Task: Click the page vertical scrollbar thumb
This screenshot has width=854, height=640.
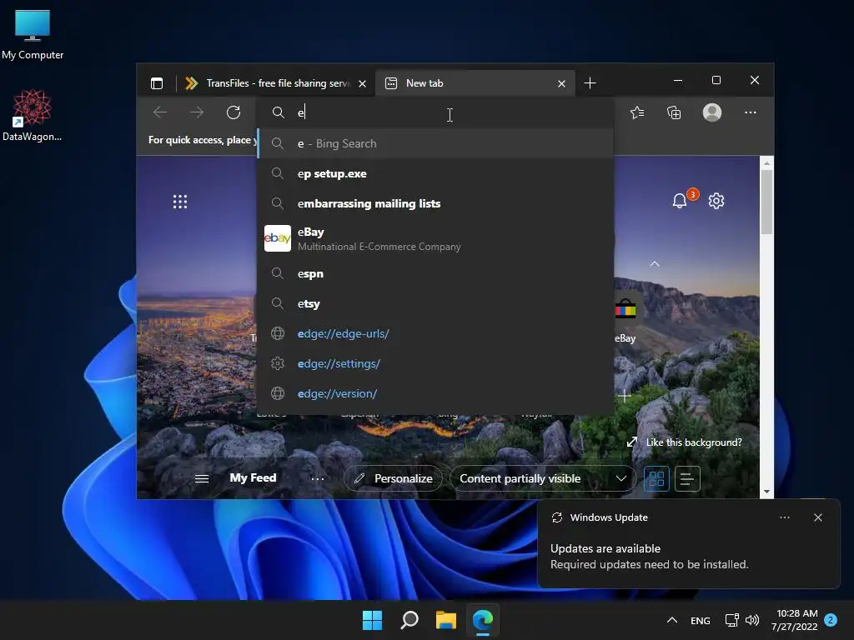Action: 766,202
